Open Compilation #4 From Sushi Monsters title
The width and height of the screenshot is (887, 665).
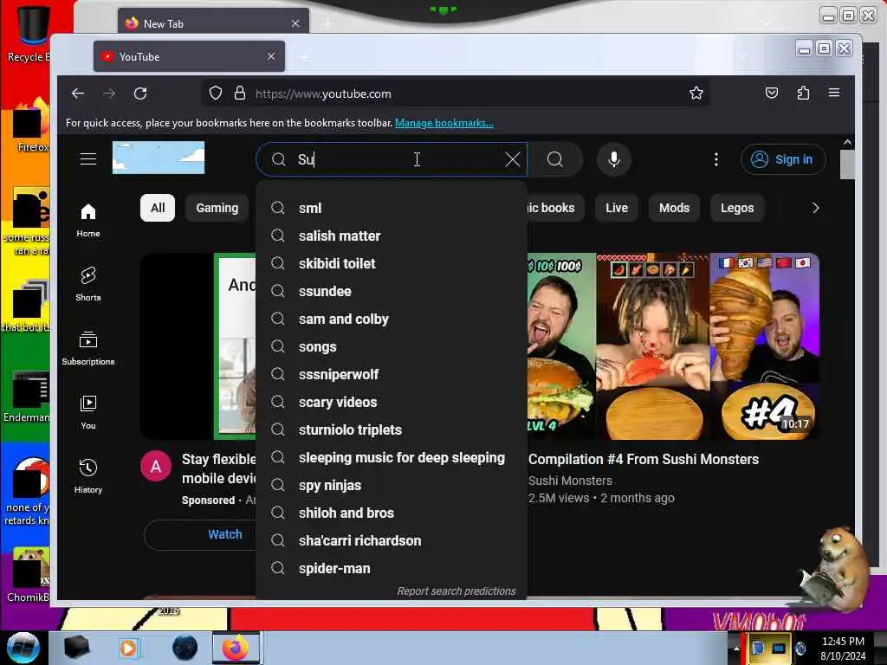point(644,459)
